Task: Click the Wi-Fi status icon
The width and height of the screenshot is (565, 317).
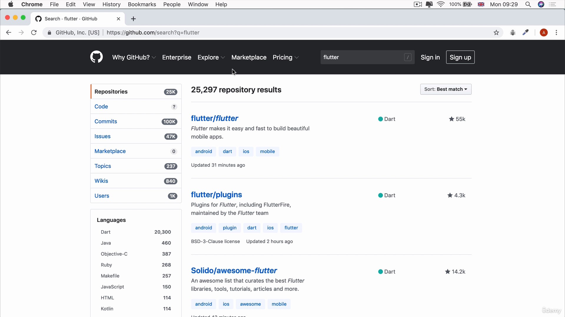Action: (441, 4)
